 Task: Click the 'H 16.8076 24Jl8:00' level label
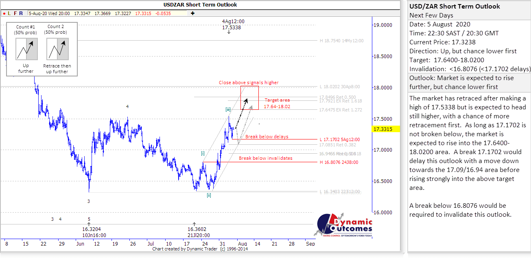point(339,162)
